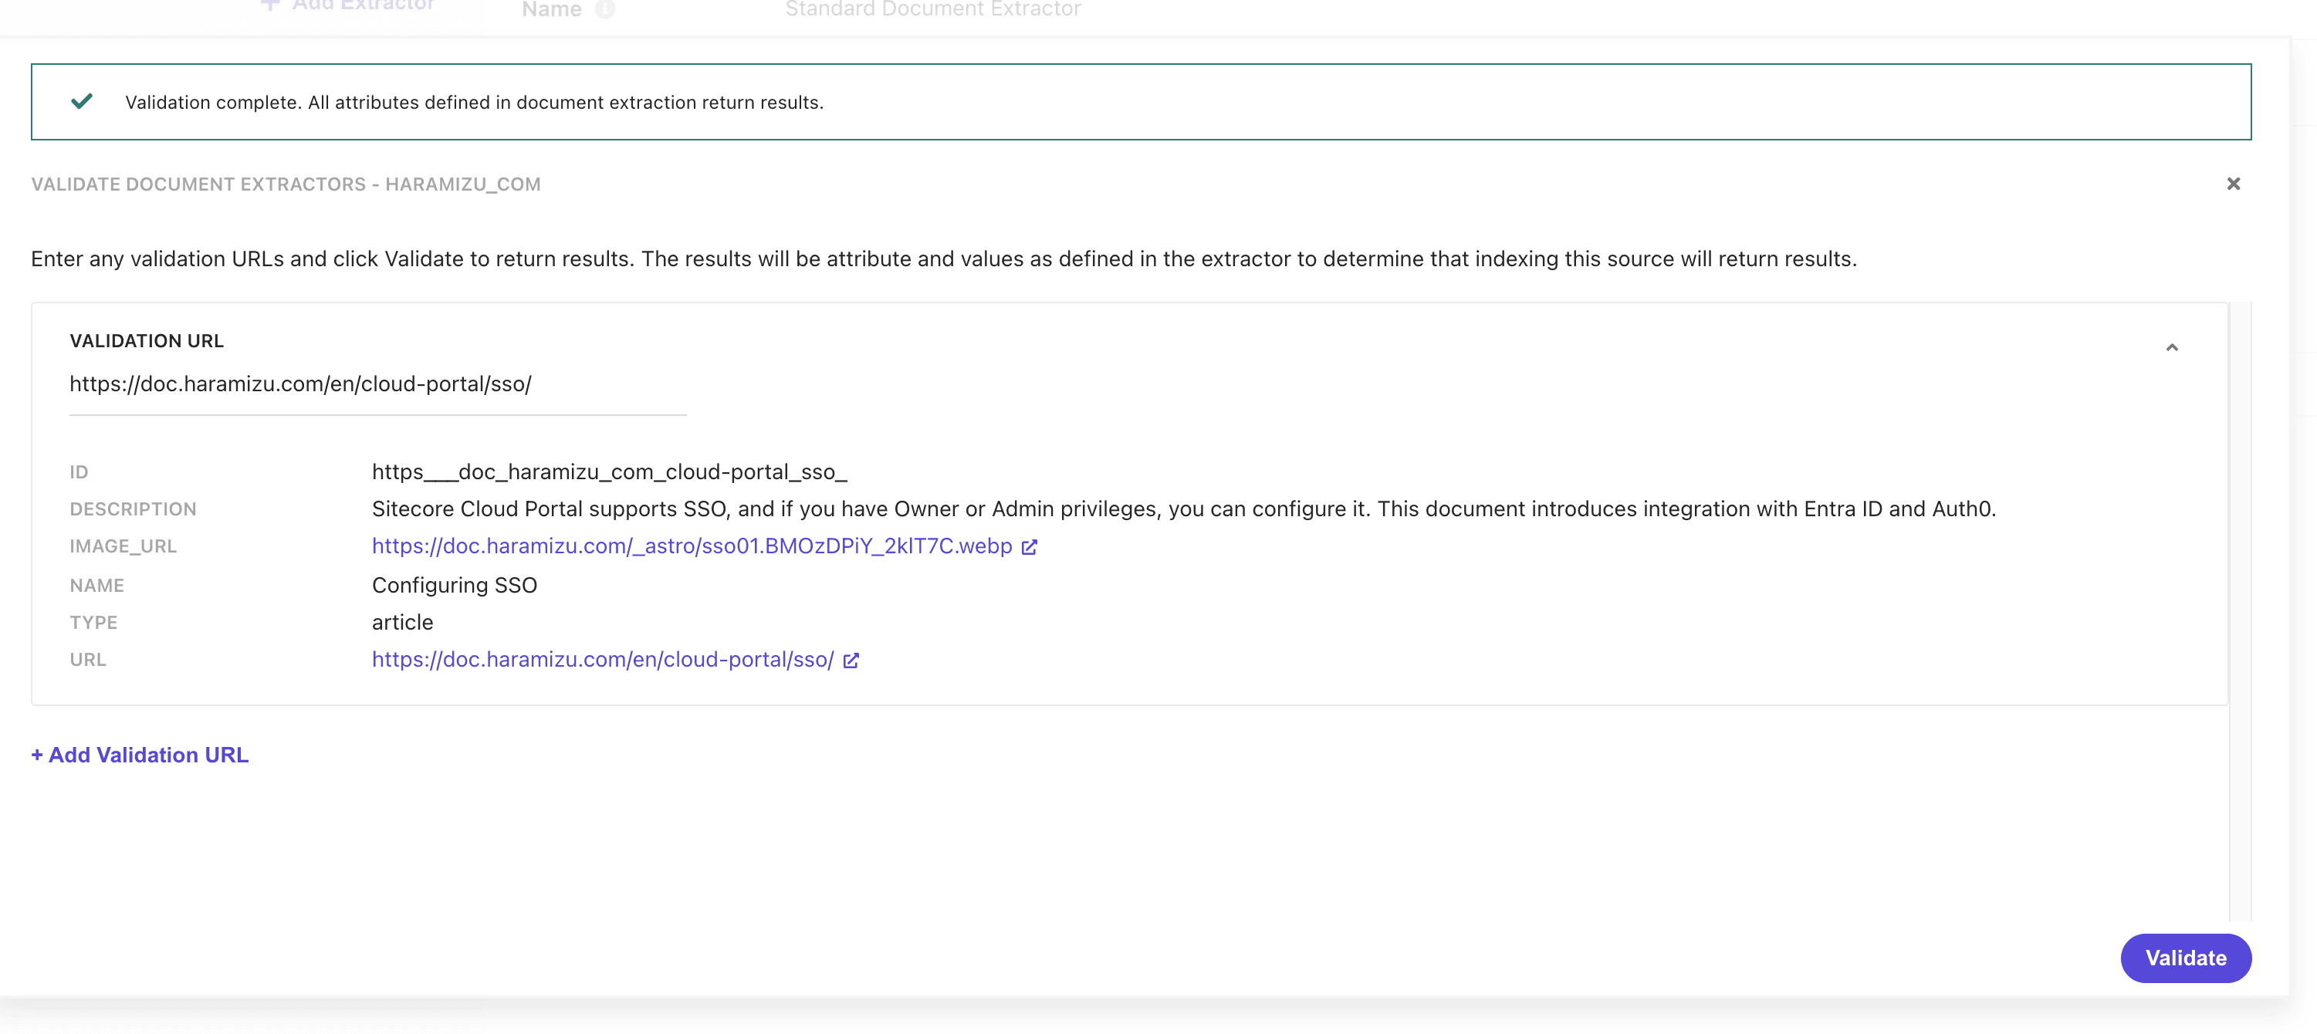Image resolution: width=2317 pixels, height=1034 pixels.
Task: Open the doc.haramizu.com cloud-portal/sso URL result link
Action: tap(602, 660)
